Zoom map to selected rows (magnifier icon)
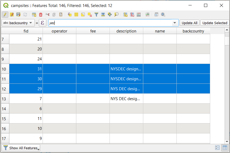Image resolution: width=230 pixels, height=153 pixels. (x=116, y=14)
